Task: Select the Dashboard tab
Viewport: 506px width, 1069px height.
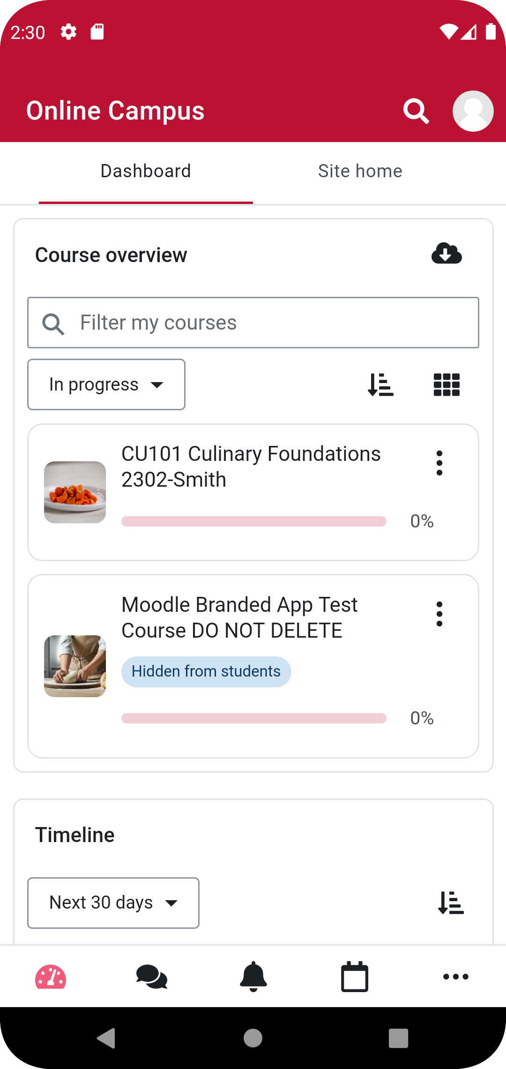Action: [146, 171]
